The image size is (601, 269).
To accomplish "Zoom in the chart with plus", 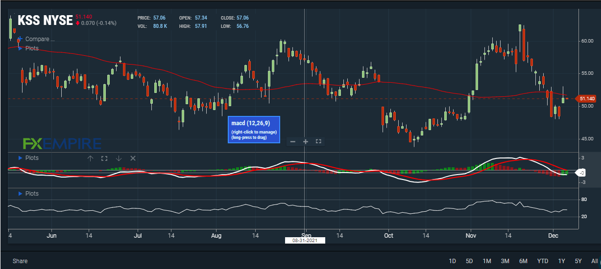I will tap(306, 141).
